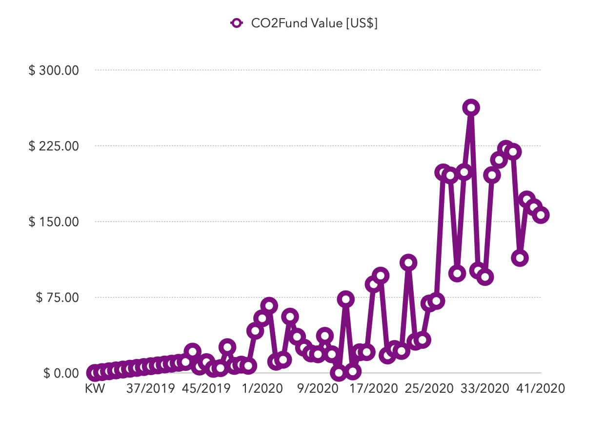Click the CO2Fund Value legend marker icon
The image size is (605, 424).
[237, 23]
